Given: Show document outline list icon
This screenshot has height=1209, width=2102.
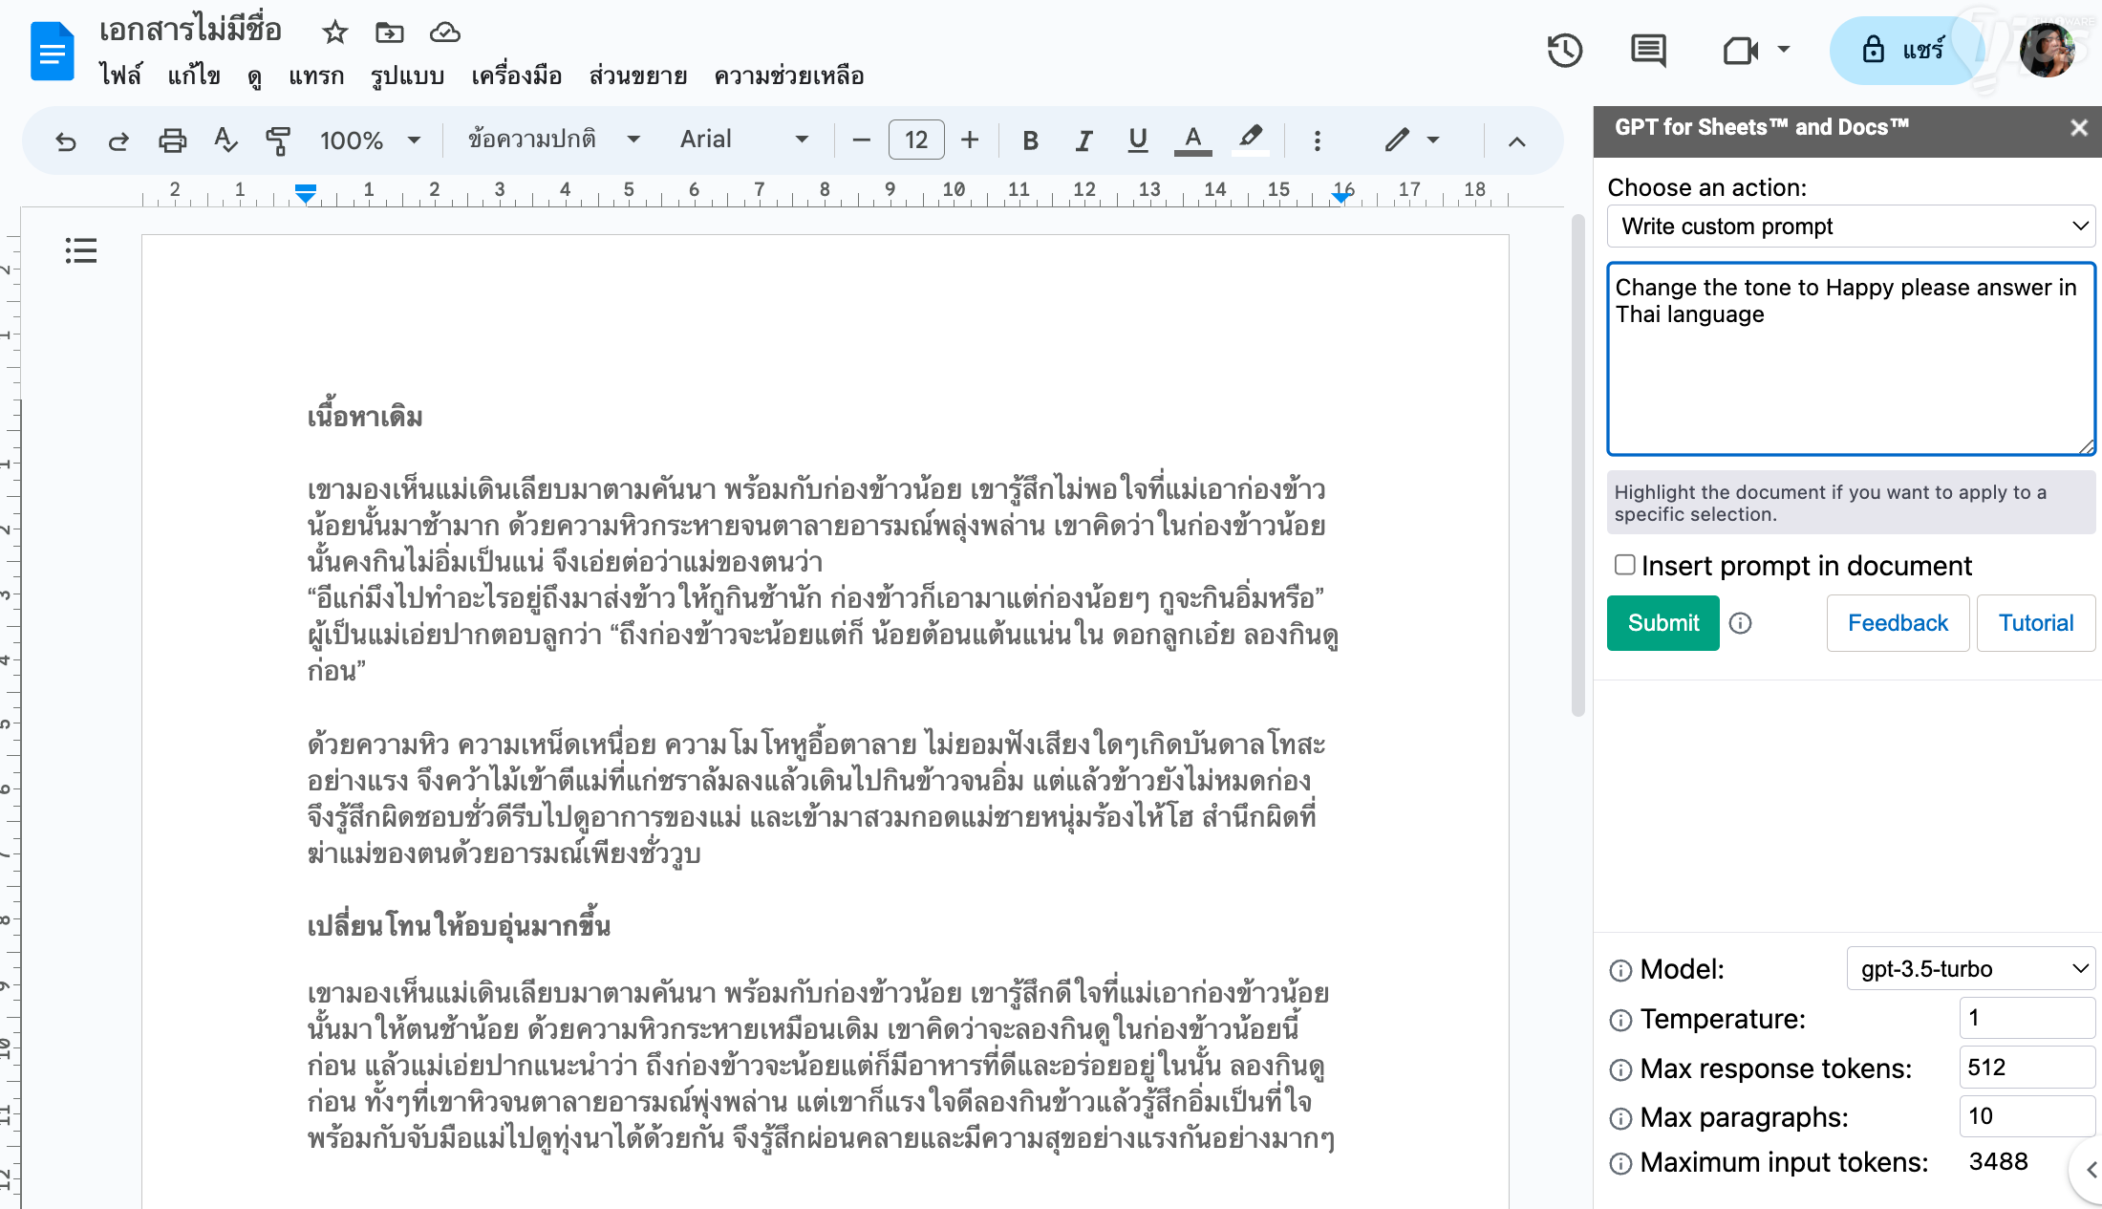Looking at the screenshot, I should point(81,251).
